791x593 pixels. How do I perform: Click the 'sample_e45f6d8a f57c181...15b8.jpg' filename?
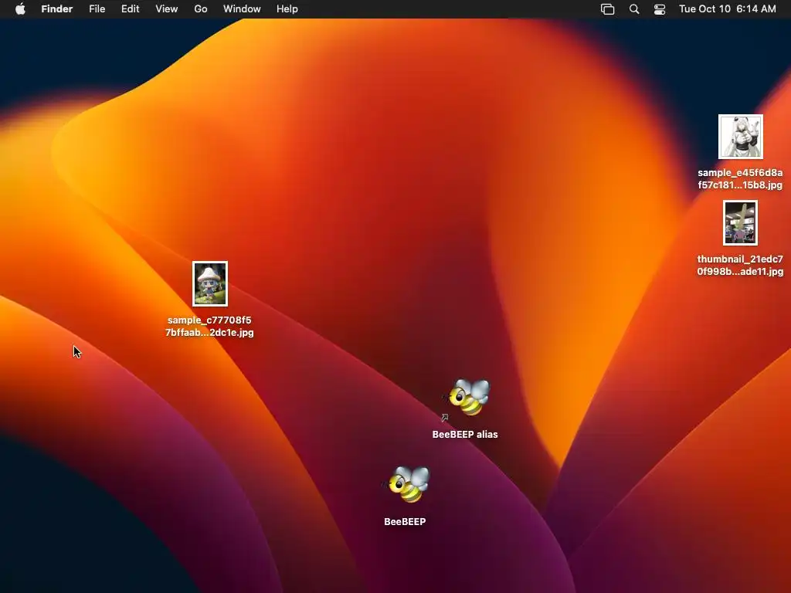(740, 179)
